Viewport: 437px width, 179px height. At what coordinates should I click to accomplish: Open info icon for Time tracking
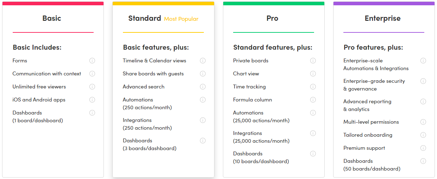point(313,87)
